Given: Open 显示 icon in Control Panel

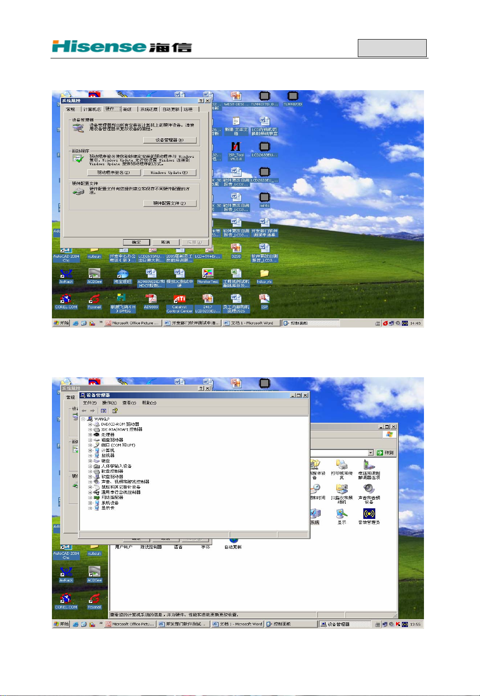Looking at the screenshot, I should (x=342, y=516).
